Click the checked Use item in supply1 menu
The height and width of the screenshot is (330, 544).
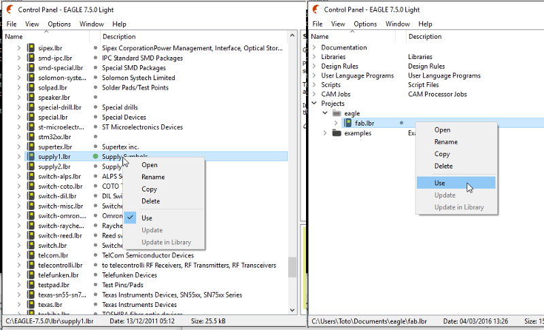pyautogui.click(x=164, y=218)
